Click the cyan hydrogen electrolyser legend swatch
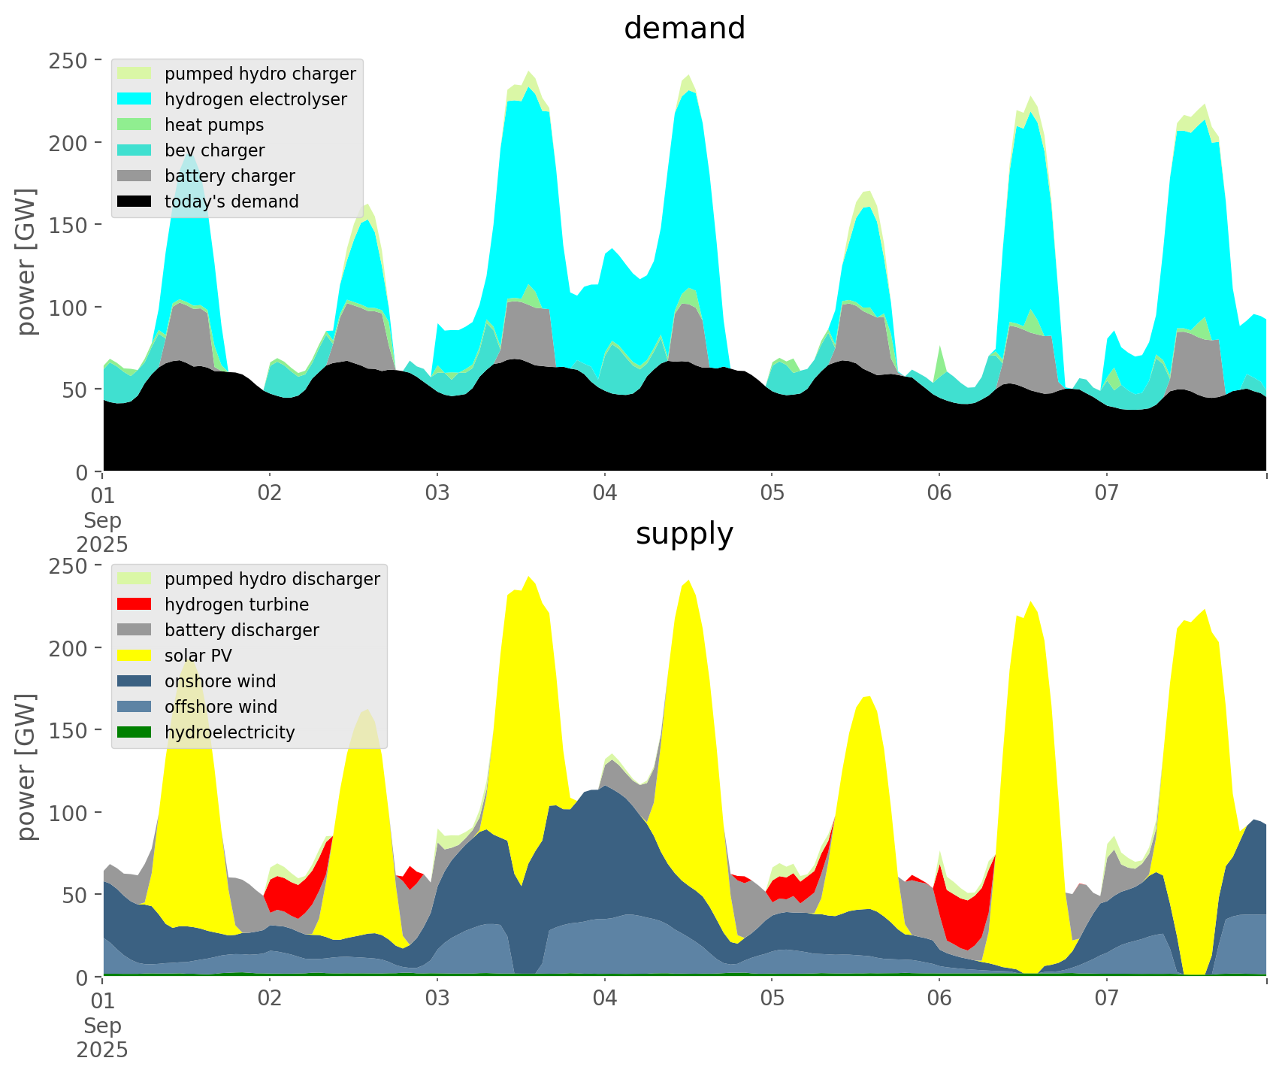Viewport: 1282px width, 1076px height. 135,99
